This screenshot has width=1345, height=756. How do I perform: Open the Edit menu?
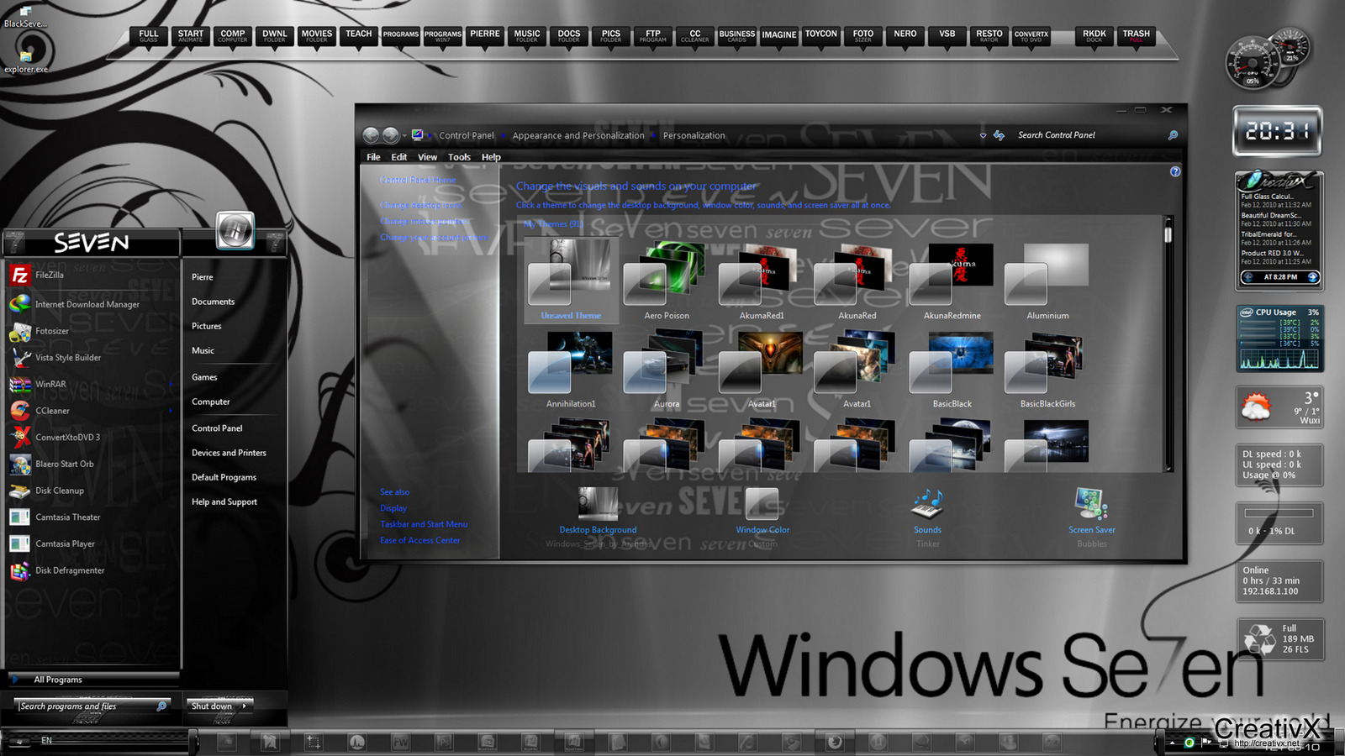pos(399,157)
